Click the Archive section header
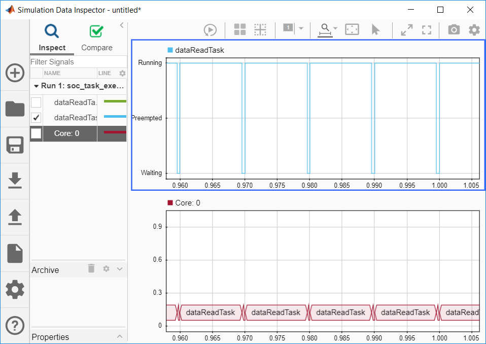The width and height of the screenshot is (486, 344). pyautogui.click(x=45, y=270)
